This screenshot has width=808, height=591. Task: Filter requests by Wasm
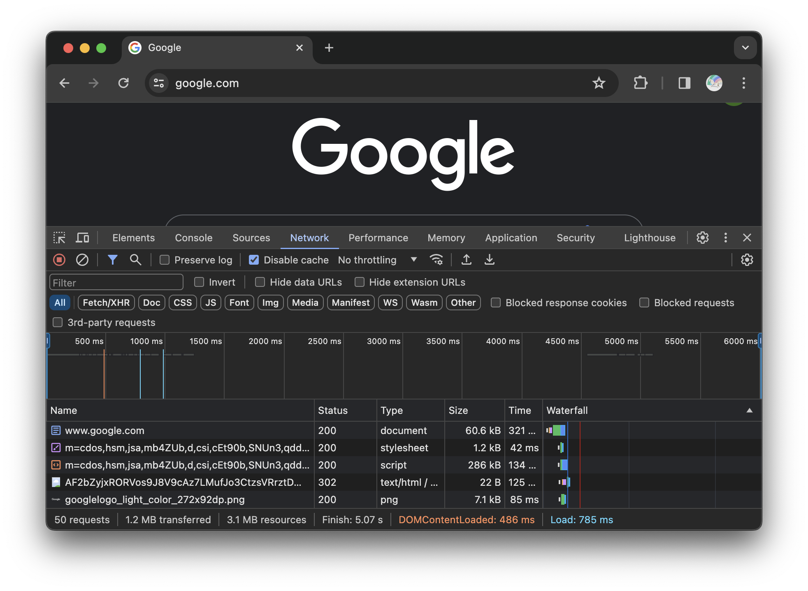point(424,302)
